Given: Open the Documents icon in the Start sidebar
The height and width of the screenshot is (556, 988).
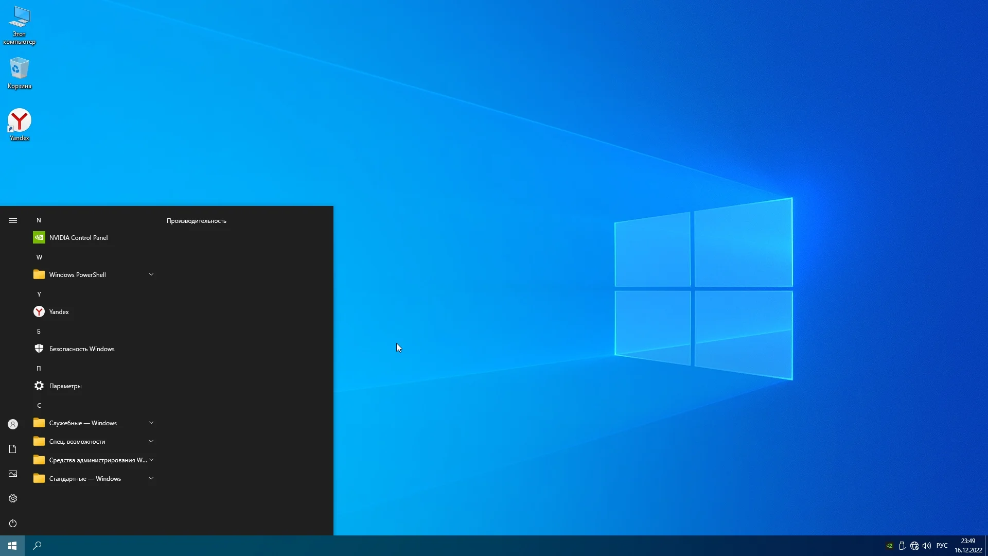Looking at the screenshot, I should [13, 449].
